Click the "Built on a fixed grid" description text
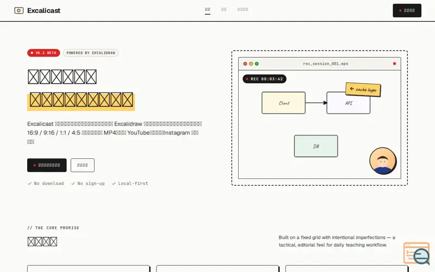Screen dimensions: 435x272 point(337,241)
